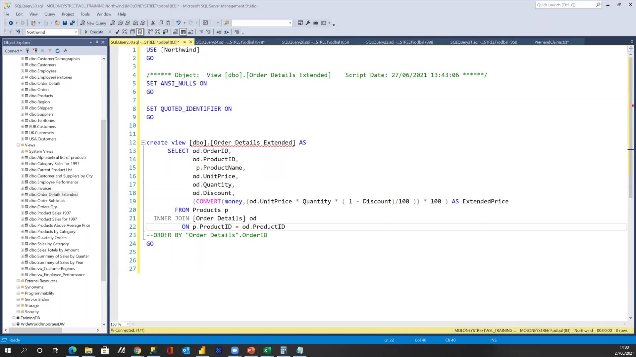Screen dimensions: 636x357
Task: Click the Save toolbar icon
Action: pyautogui.click(x=65, y=23)
